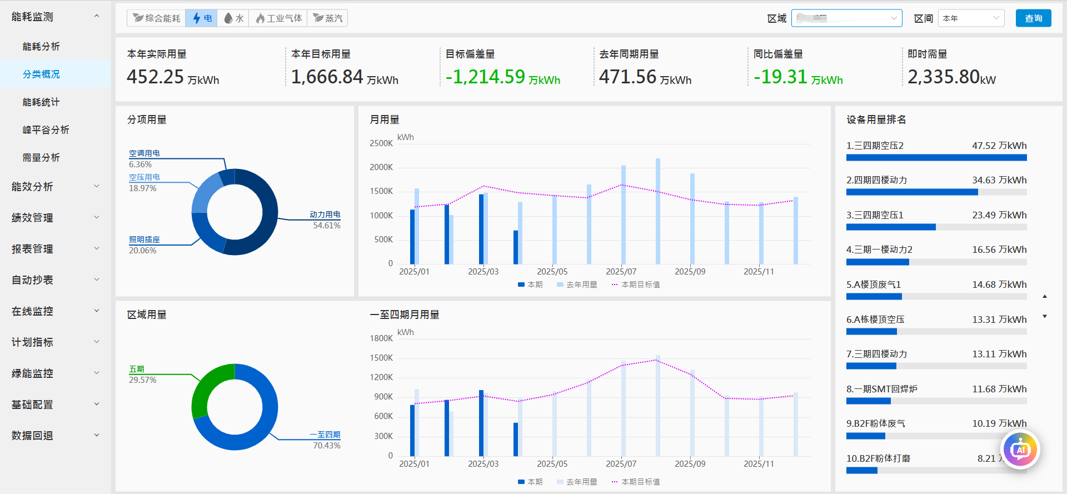This screenshot has height=494, width=1067.
Task: Toggle 本期 legend in 月用量 chart
Action: click(530, 285)
